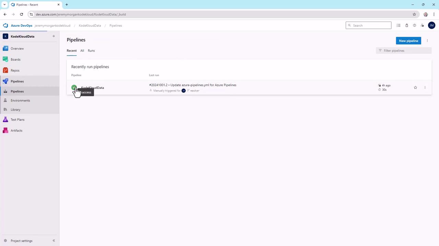Go back in browser
439x246 pixels.
point(5,14)
